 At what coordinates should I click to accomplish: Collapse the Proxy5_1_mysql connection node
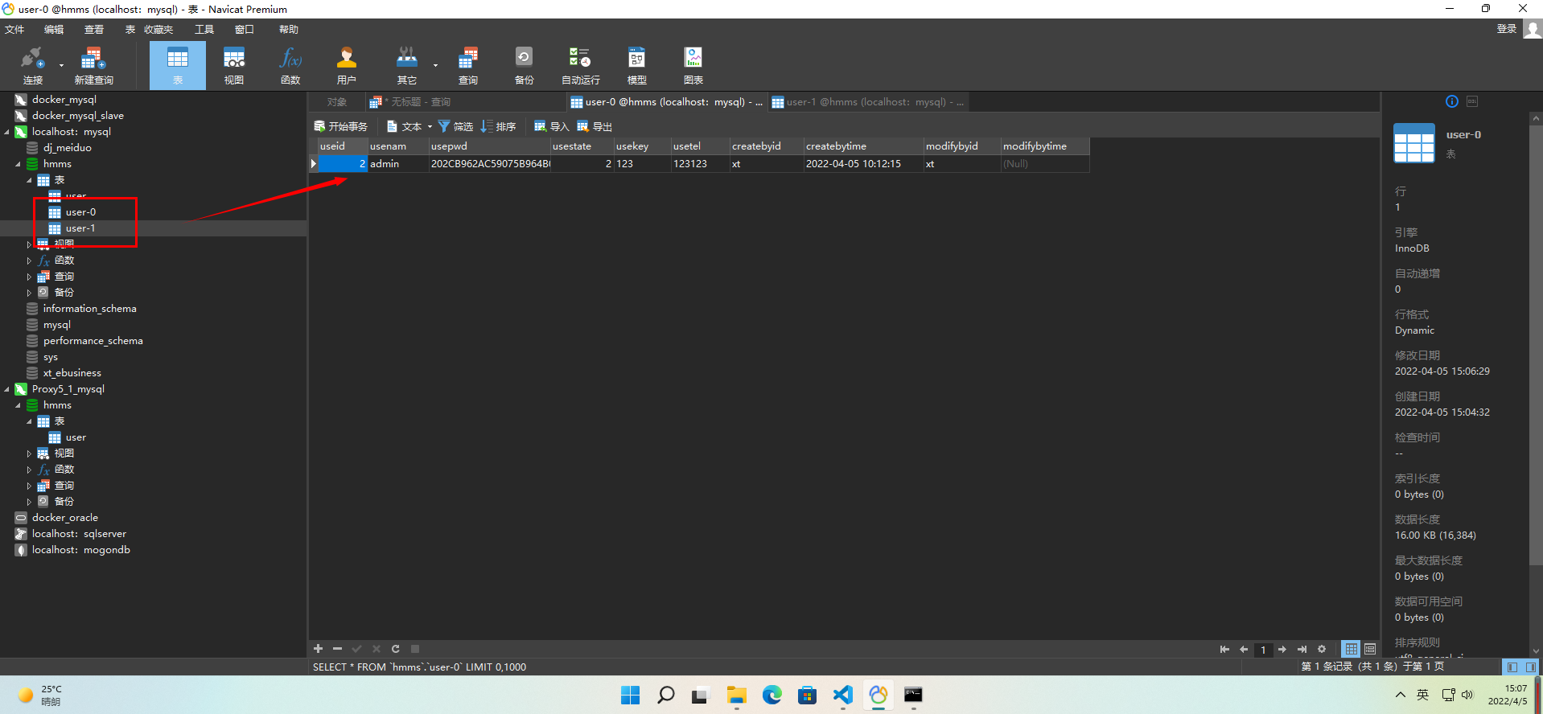click(x=7, y=389)
